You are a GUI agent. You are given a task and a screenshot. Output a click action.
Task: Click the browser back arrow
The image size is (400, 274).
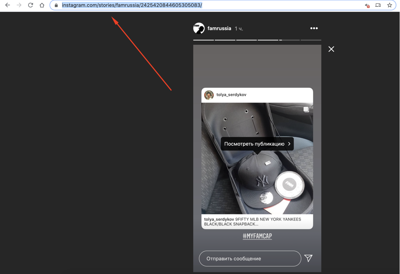8,5
